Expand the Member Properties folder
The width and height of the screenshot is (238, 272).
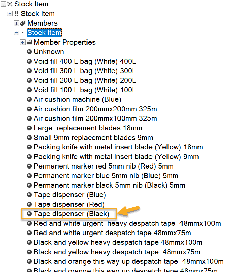[x=23, y=43]
